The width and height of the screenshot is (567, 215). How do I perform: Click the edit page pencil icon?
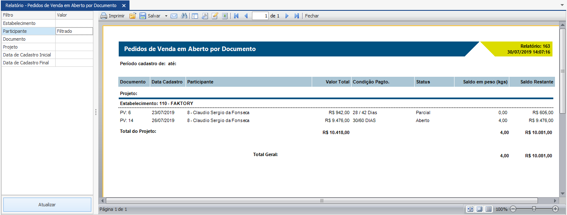[x=215, y=16]
